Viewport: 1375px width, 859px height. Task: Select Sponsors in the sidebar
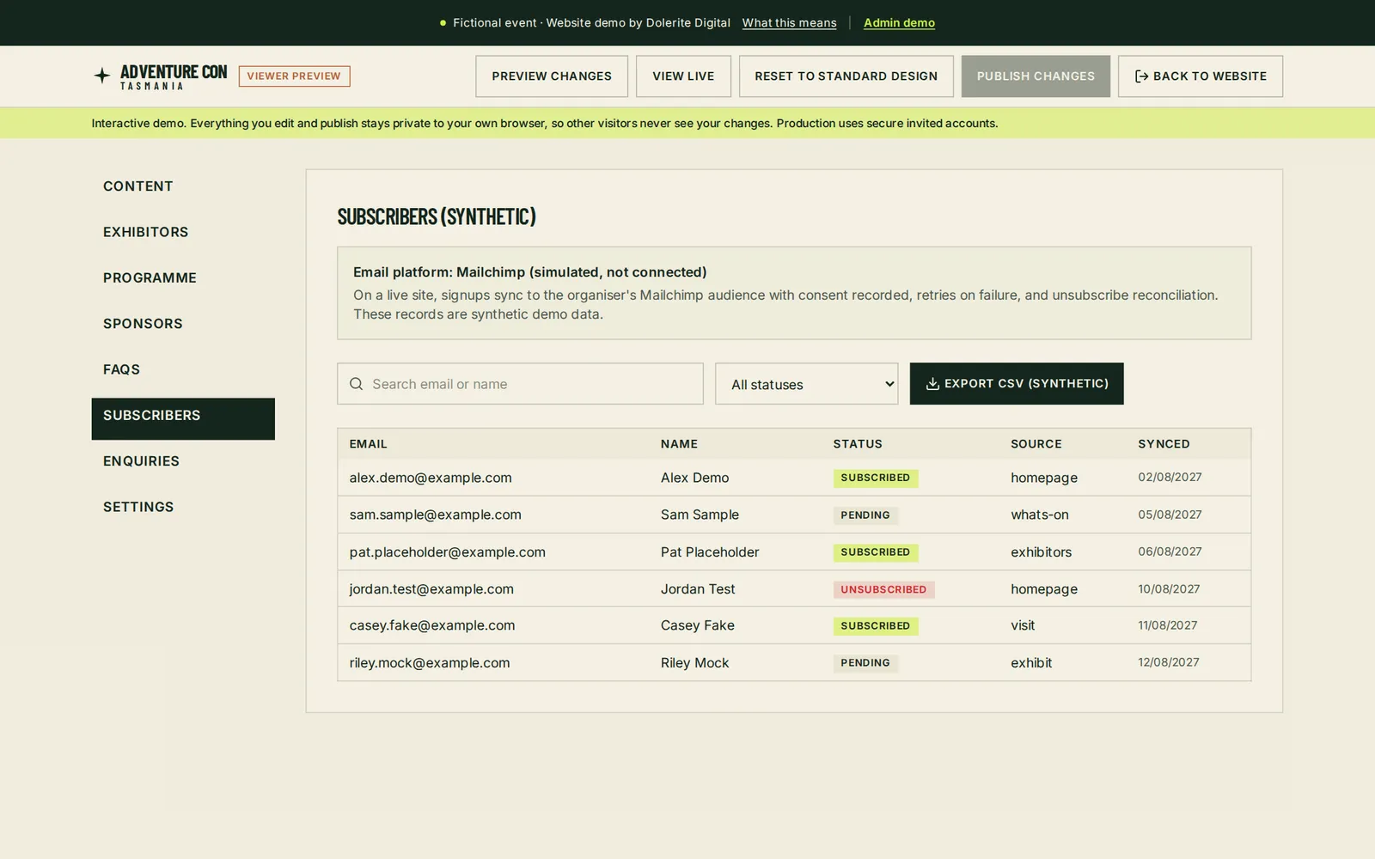(183, 324)
